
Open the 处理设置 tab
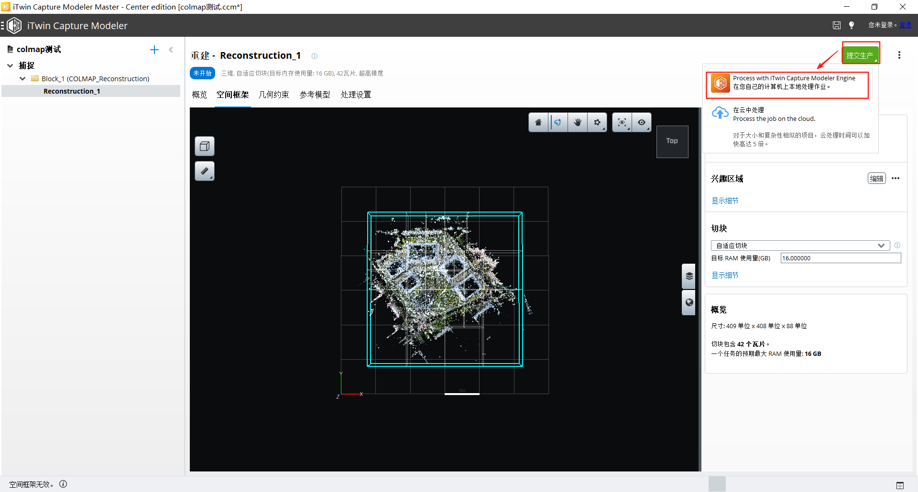[356, 95]
